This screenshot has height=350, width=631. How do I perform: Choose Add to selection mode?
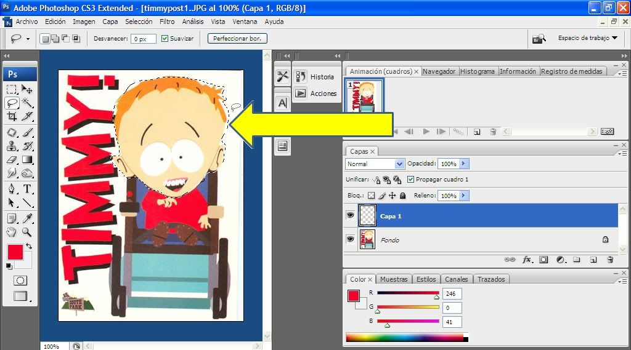[x=55, y=39]
